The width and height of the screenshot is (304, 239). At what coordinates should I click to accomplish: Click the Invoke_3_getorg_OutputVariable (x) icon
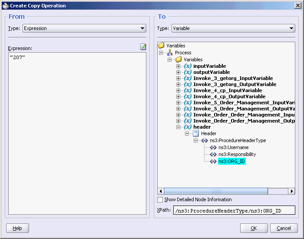(x=188, y=84)
